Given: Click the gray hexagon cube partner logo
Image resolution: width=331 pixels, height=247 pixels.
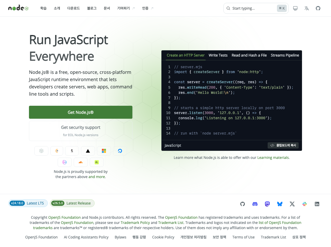Looking at the screenshot, I should [41, 151].
